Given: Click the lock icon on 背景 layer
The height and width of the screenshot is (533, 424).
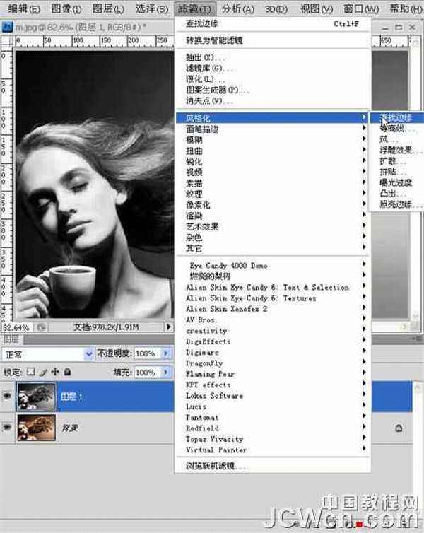Looking at the screenshot, I should click(399, 428).
